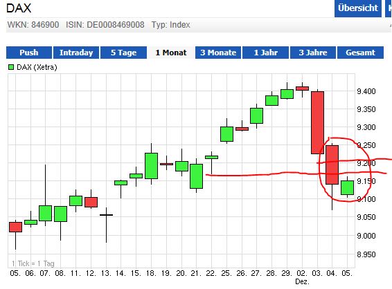Open the Push chart tab
Screen dimensions: 392x289
(29, 53)
